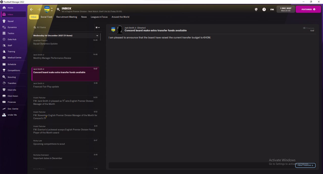
Task: Open the Competitions trophy icon
Action: (x=4, y=70)
